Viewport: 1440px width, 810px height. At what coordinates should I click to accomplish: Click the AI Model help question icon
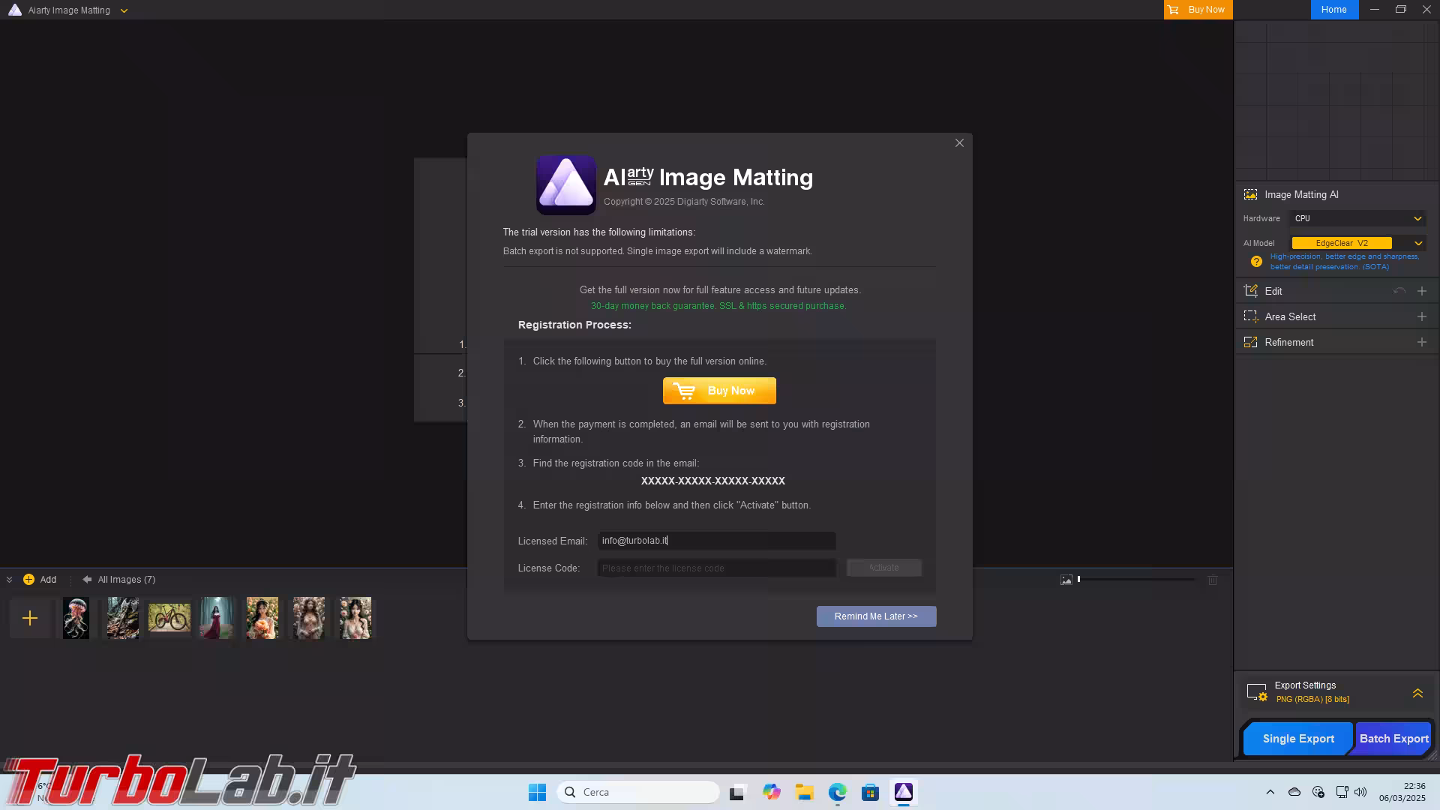point(1256,262)
